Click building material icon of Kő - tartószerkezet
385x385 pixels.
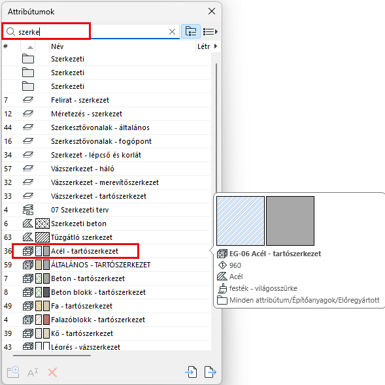[x=28, y=333]
